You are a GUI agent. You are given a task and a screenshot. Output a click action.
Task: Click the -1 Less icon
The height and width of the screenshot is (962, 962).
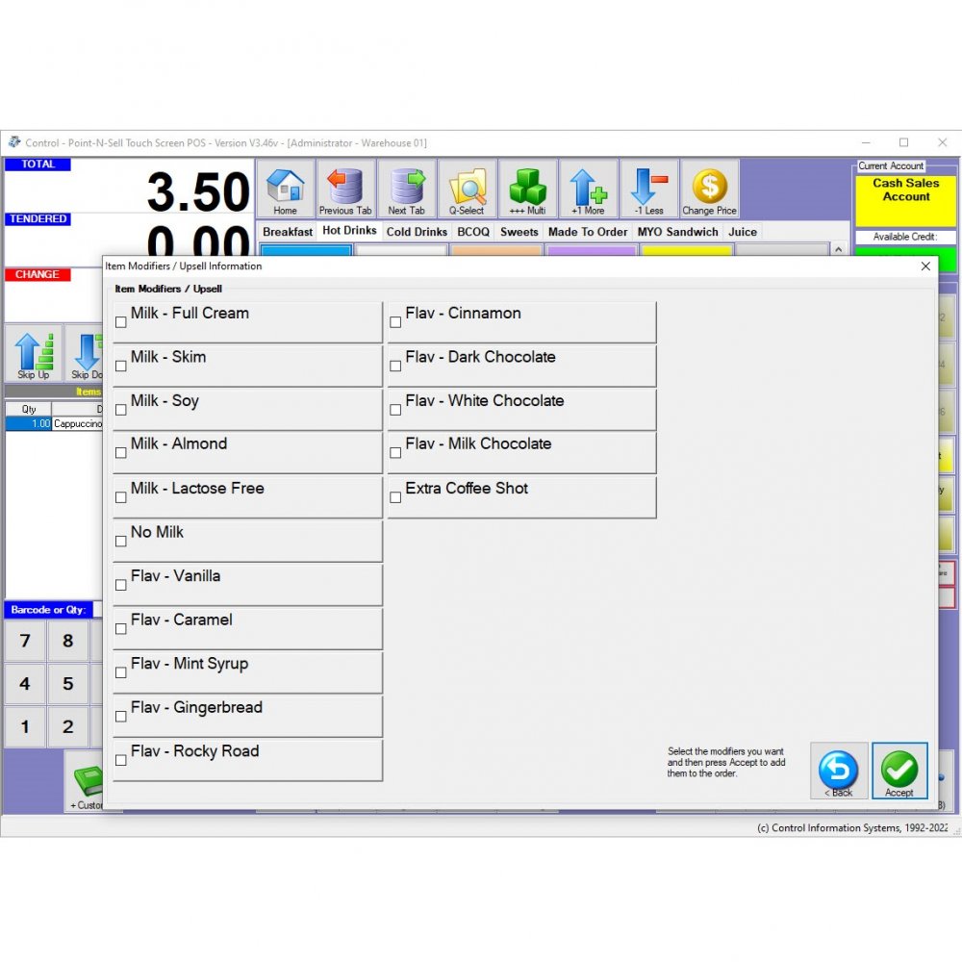[x=648, y=189]
